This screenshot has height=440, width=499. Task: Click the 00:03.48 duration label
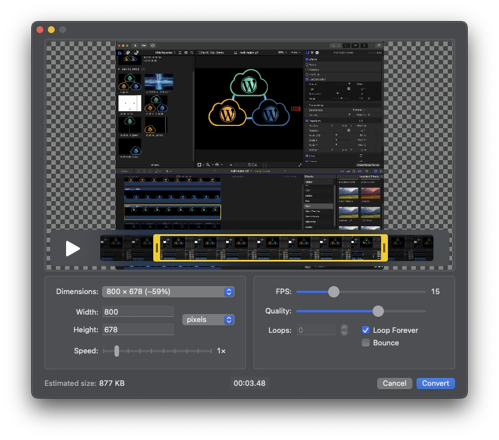click(x=249, y=383)
